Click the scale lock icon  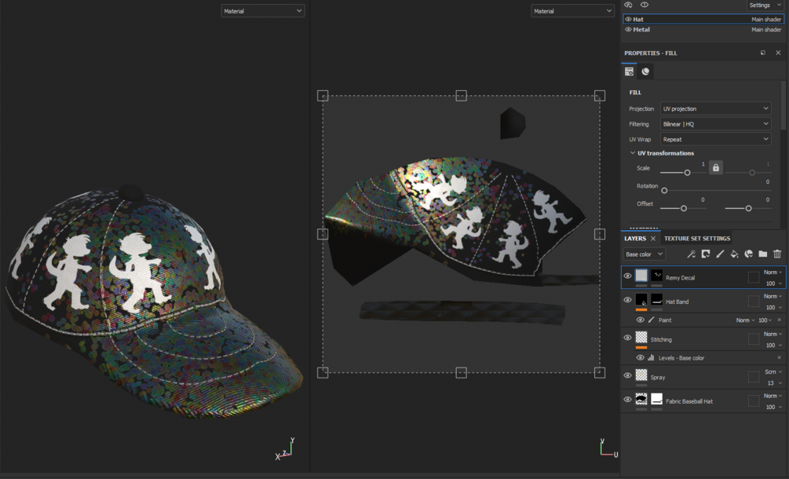(715, 167)
